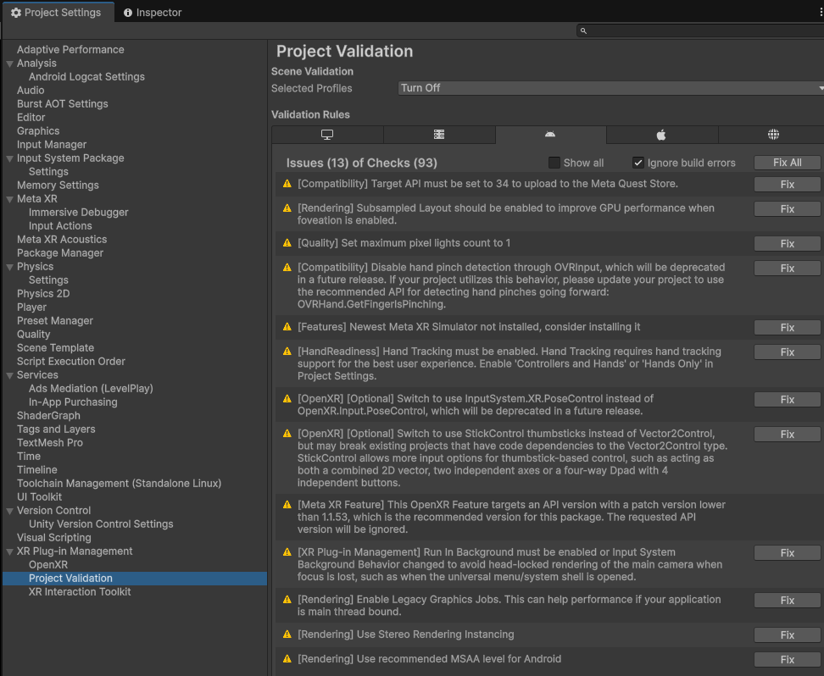Open OpenXR under XR Plug-in Management
Viewport: 824px width, 676px height.
point(48,565)
